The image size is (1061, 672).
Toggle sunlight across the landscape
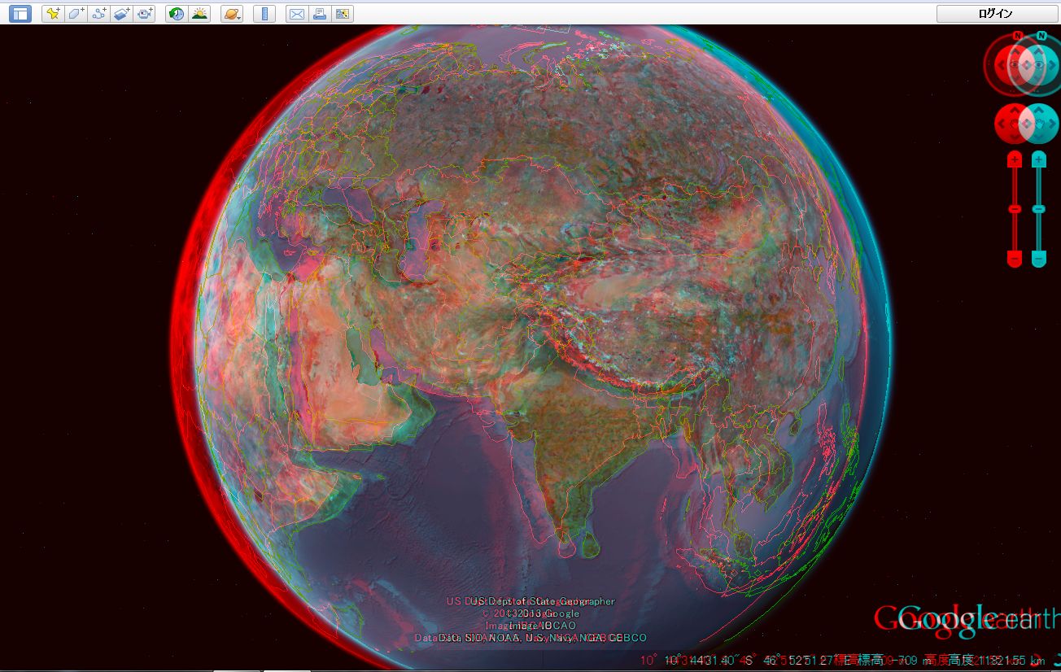click(199, 14)
